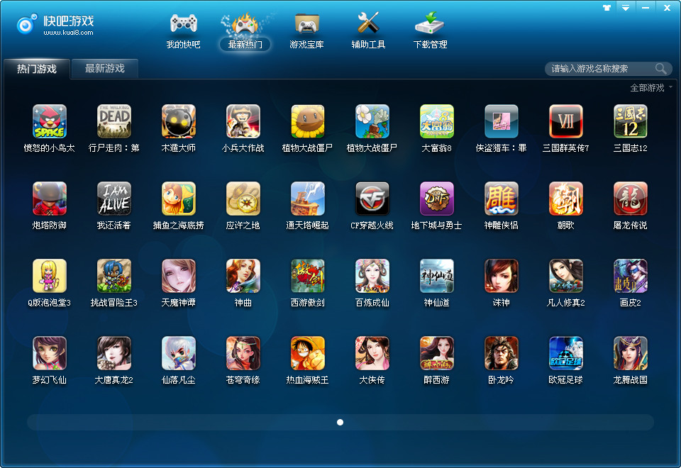This screenshot has width=681, height=468.
Task: Open 辅助工具 tools section
Action: click(368, 31)
